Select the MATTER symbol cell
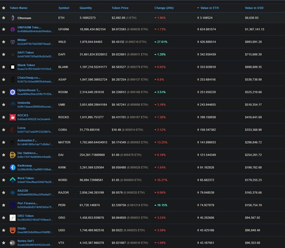The width and height of the screenshot is (285, 248). 64,142
